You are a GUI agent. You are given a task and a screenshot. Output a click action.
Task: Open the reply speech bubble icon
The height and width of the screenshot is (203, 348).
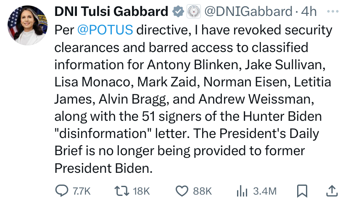click(62, 190)
